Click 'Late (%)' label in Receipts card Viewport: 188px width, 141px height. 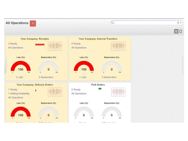tap(21, 58)
